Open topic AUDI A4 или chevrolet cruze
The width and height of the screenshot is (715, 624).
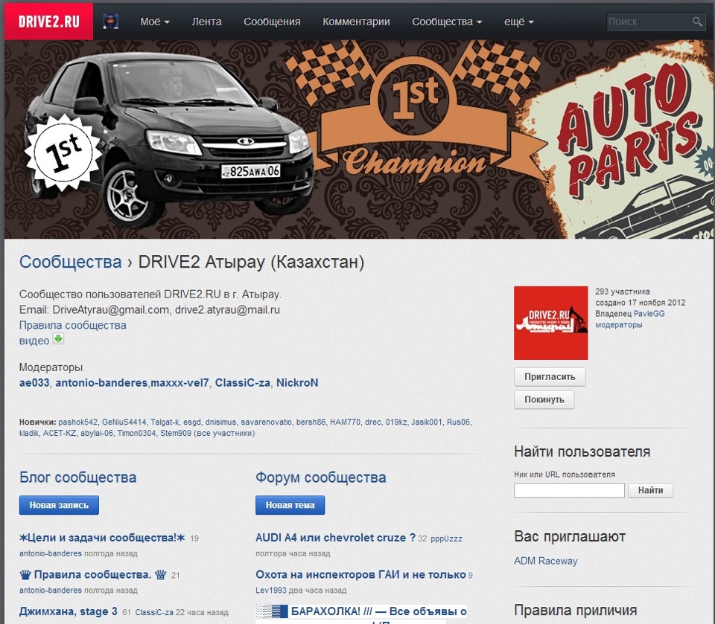pyautogui.click(x=335, y=538)
